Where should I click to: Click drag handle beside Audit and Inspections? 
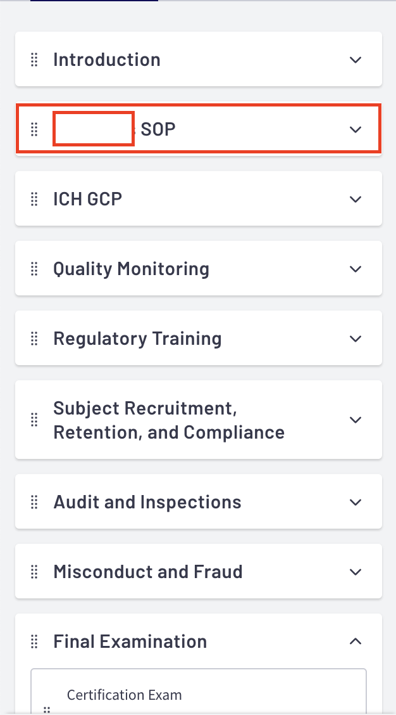(34, 502)
